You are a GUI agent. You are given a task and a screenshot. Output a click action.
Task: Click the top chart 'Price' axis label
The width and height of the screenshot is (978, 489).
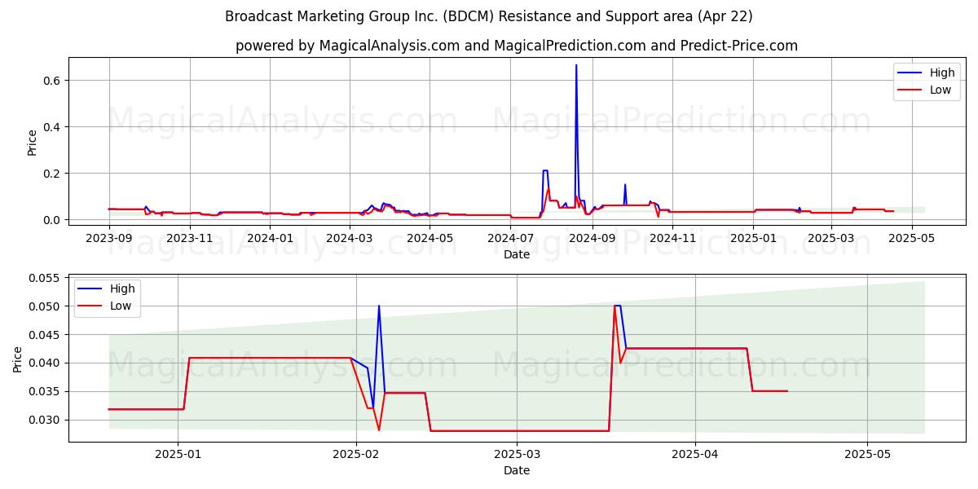pyautogui.click(x=33, y=143)
